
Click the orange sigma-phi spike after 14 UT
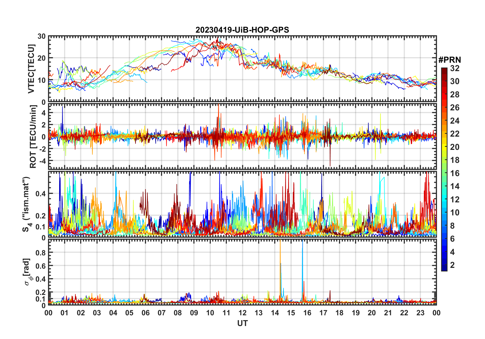280,255
